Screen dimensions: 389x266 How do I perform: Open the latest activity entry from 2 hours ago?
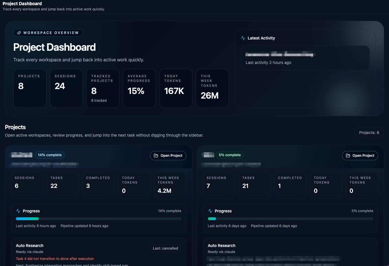click(305, 58)
